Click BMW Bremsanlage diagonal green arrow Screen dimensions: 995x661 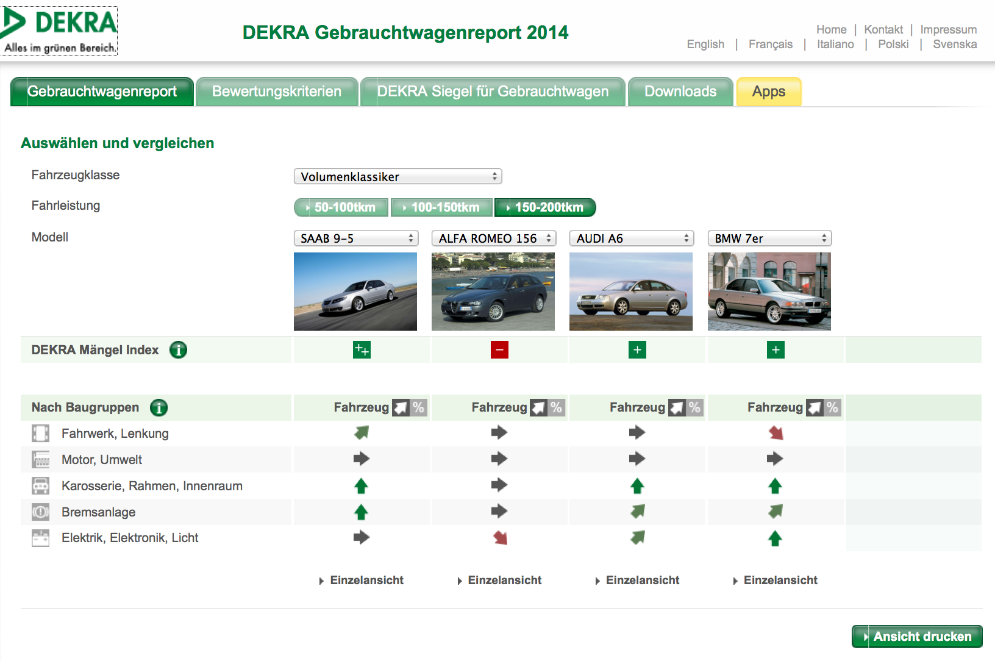point(776,512)
